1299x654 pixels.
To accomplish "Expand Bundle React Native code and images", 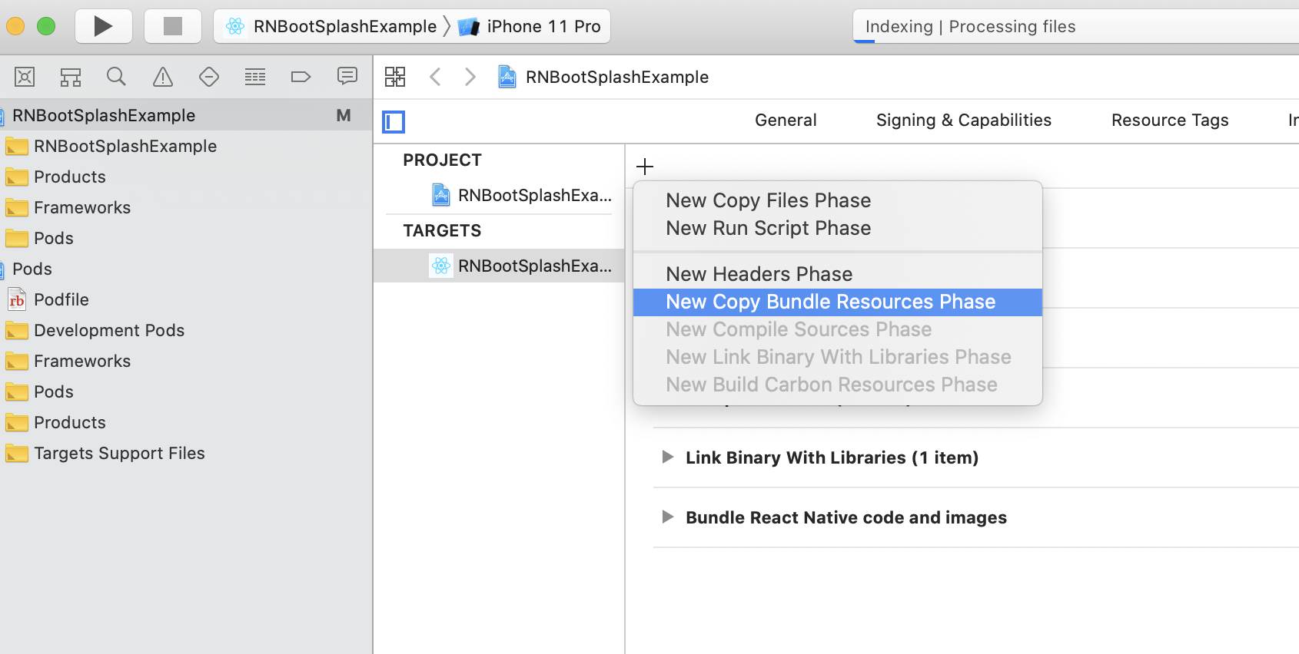I will (x=668, y=517).
